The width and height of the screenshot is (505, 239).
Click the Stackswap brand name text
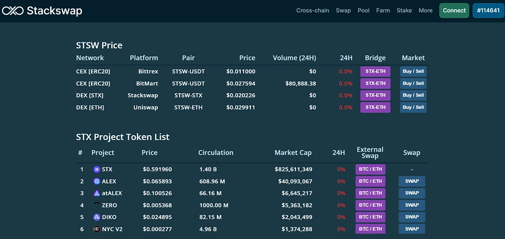click(x=54, y=11)
